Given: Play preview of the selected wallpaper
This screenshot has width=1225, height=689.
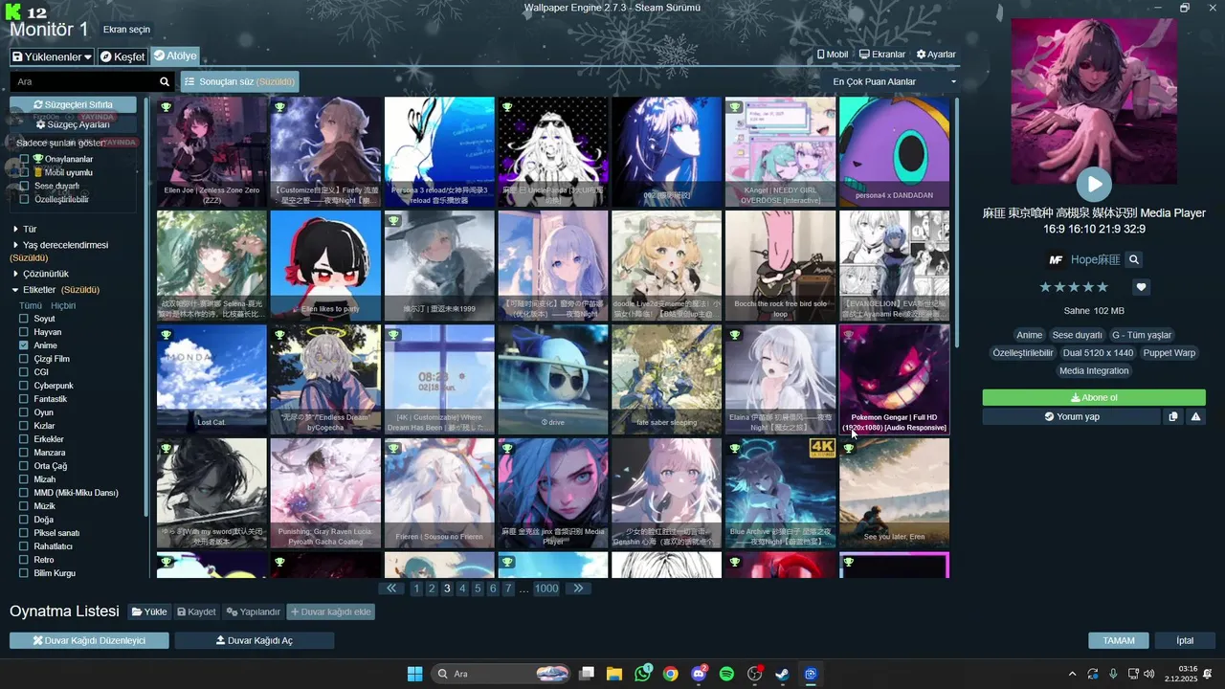Looking at the screenshot, I should [x=1094, y=184].
